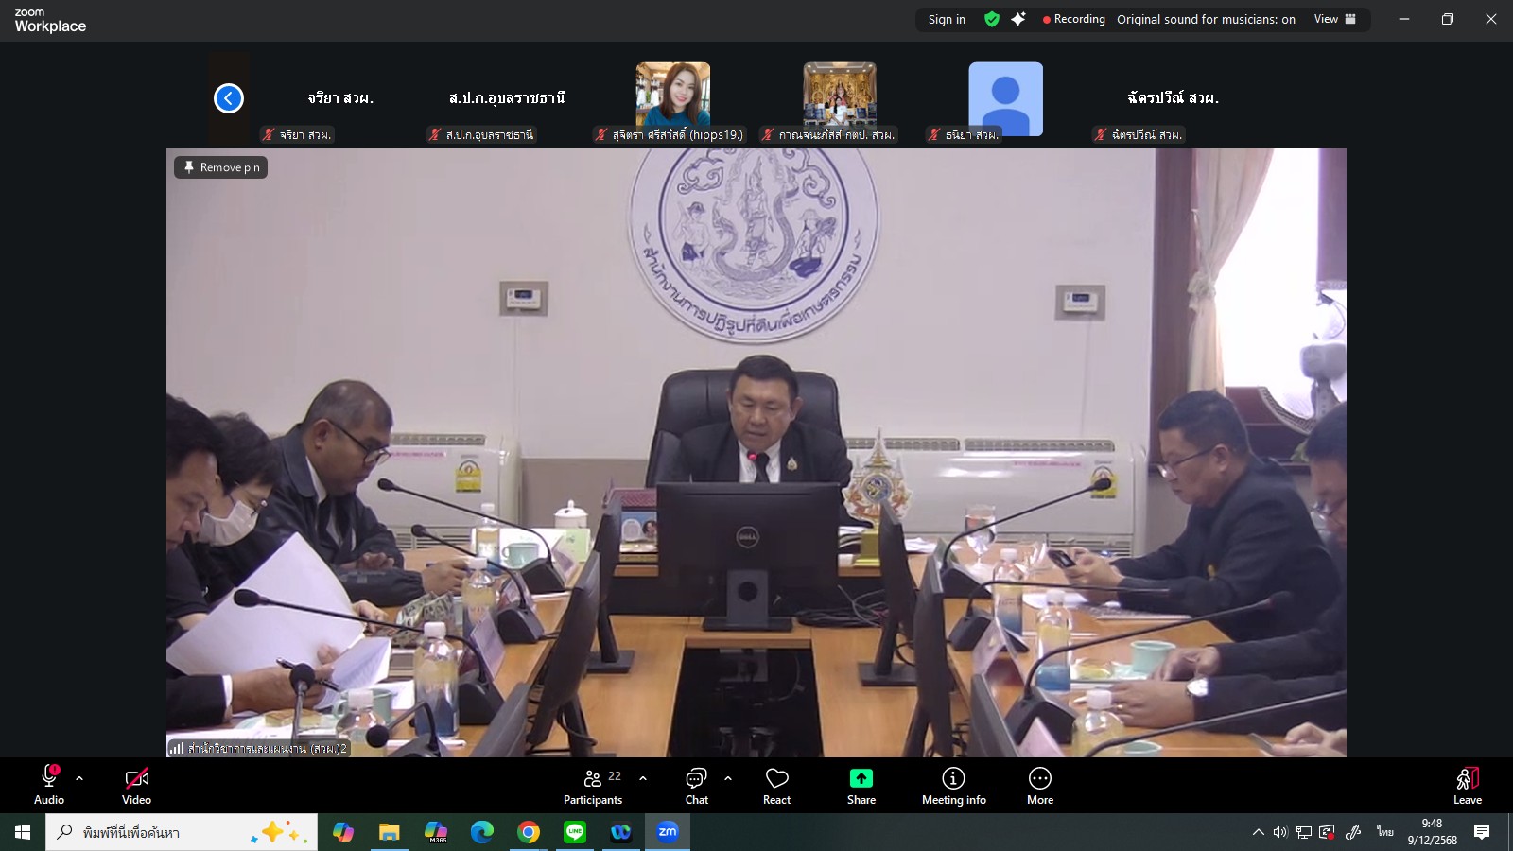Viewport: 1513px width, 851px height.
Task: Open the Participants panel
Action: [x=593, y=786]
